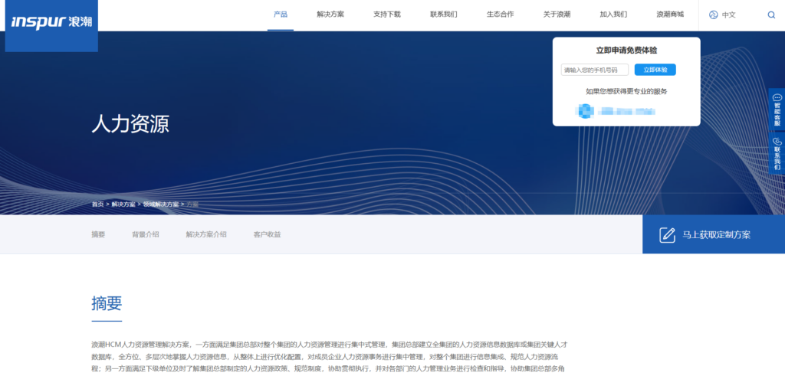Image resolution: width=785 pixels, height=376 pixels.
Task: Click the pencil edit icon beside 马上获取定制方案
Action: click(x=668, y=235)
